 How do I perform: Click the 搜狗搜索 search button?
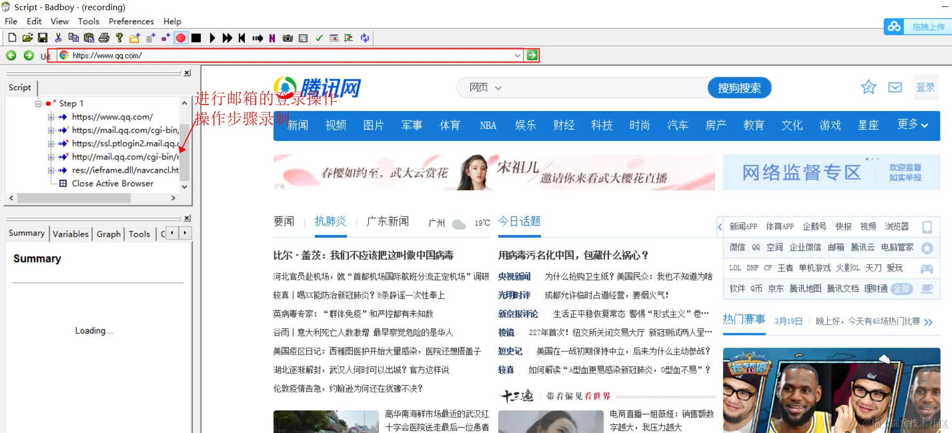(739, 88)
